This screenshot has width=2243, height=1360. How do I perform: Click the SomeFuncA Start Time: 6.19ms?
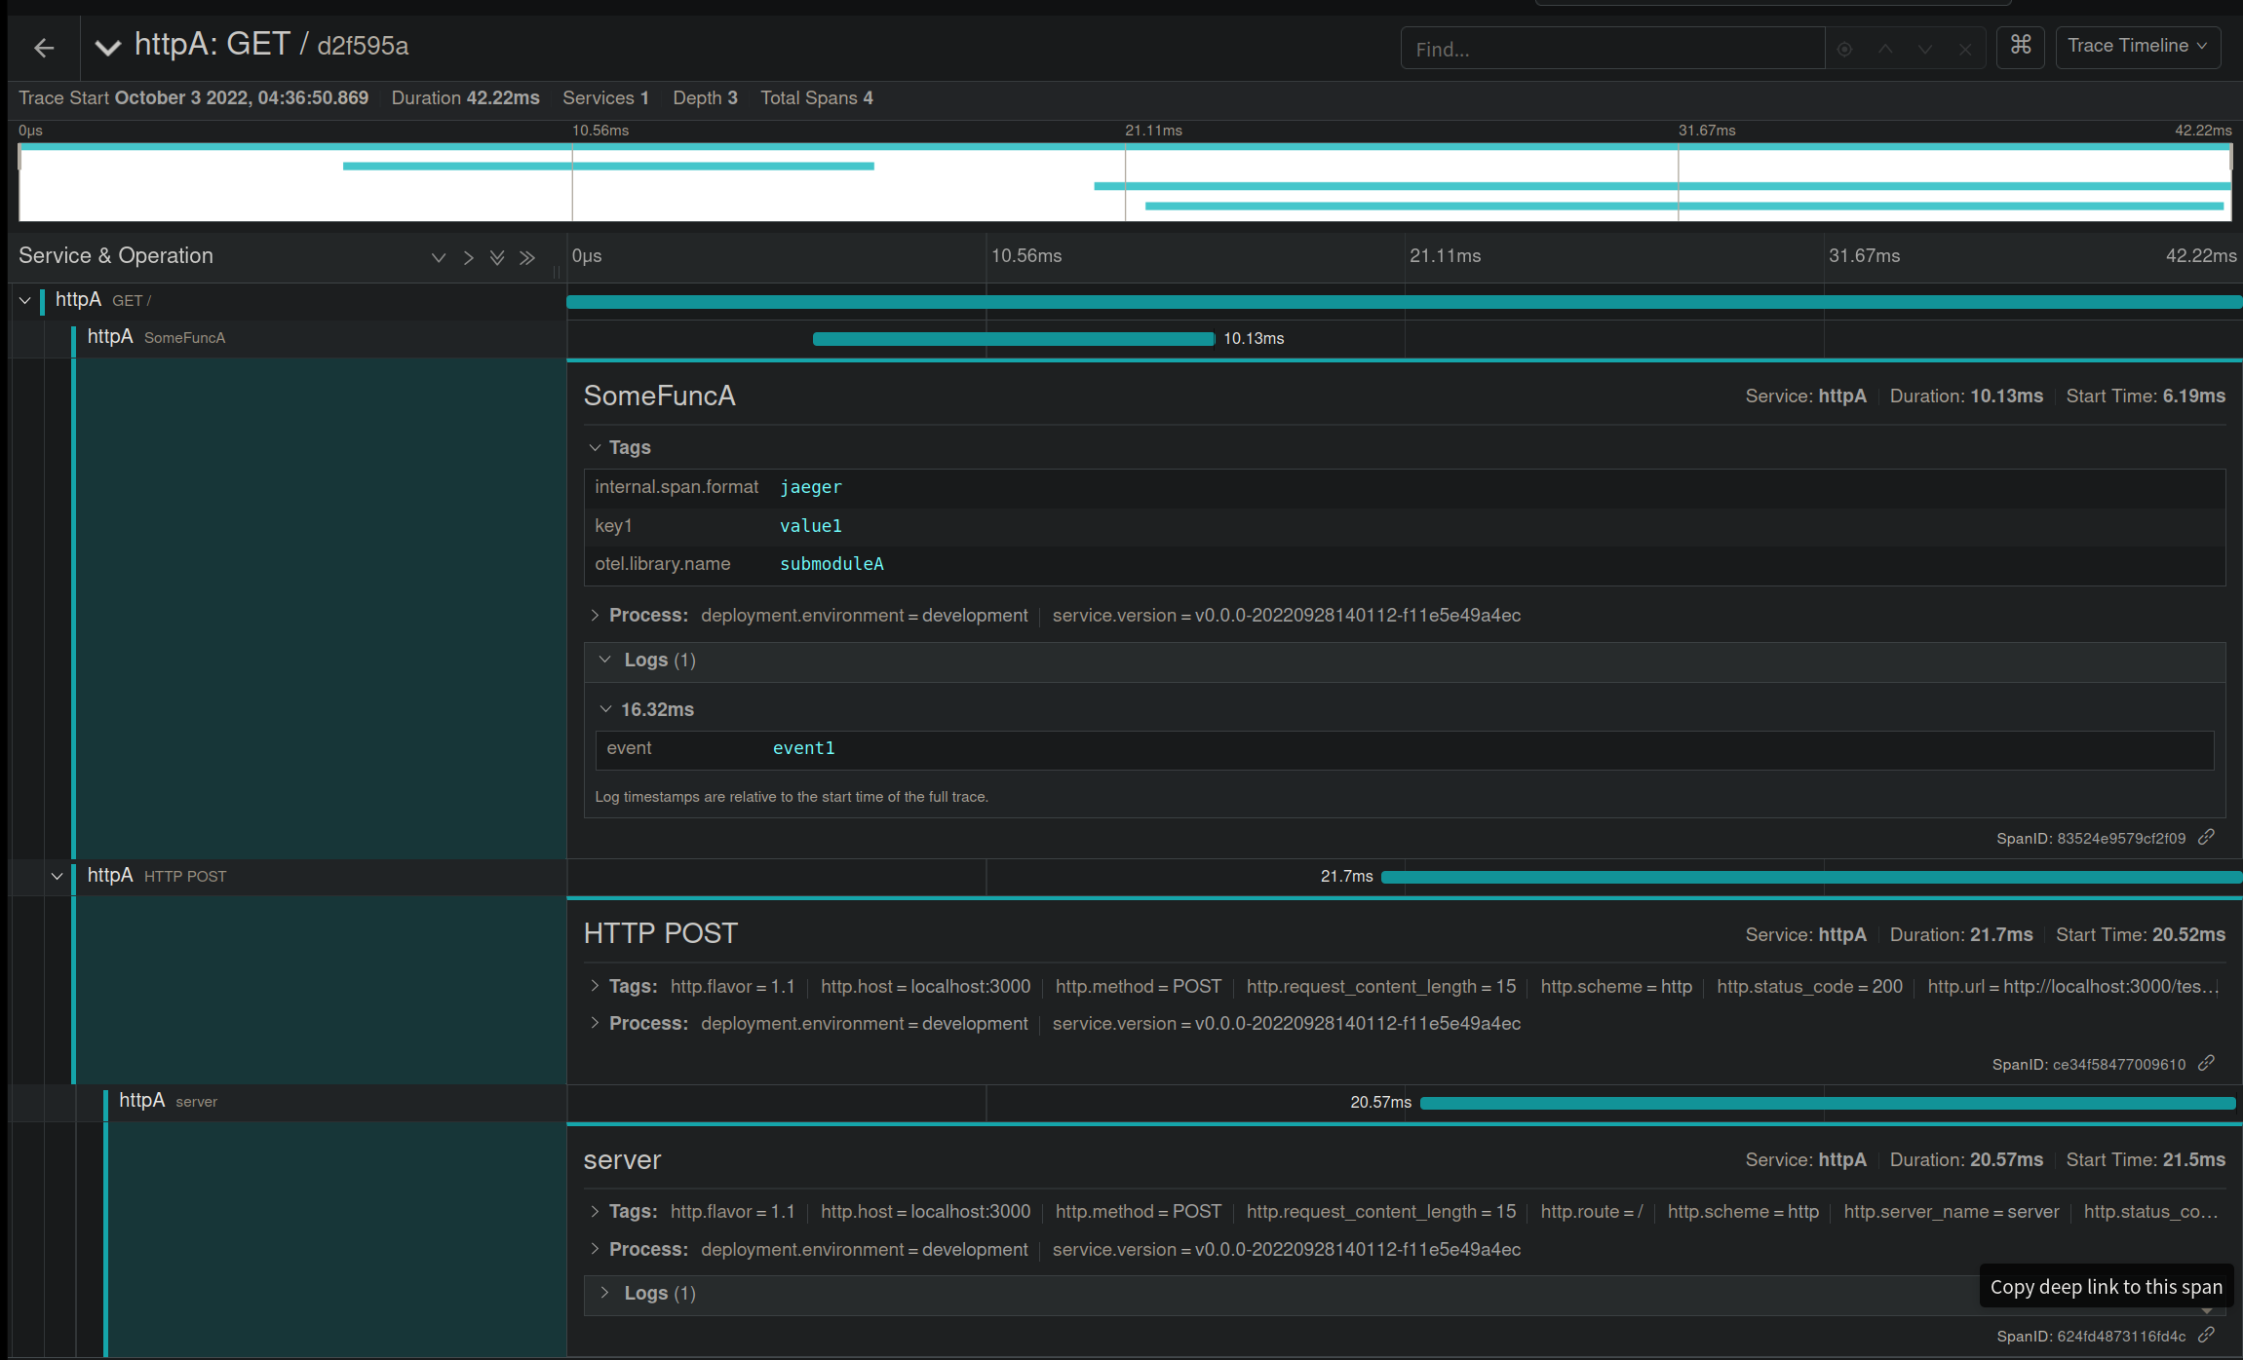tap(2146, 396)
